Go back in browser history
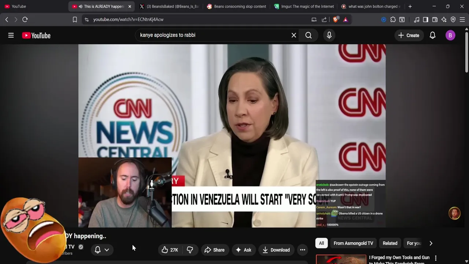The image size is (469, 264). point(7,19)
